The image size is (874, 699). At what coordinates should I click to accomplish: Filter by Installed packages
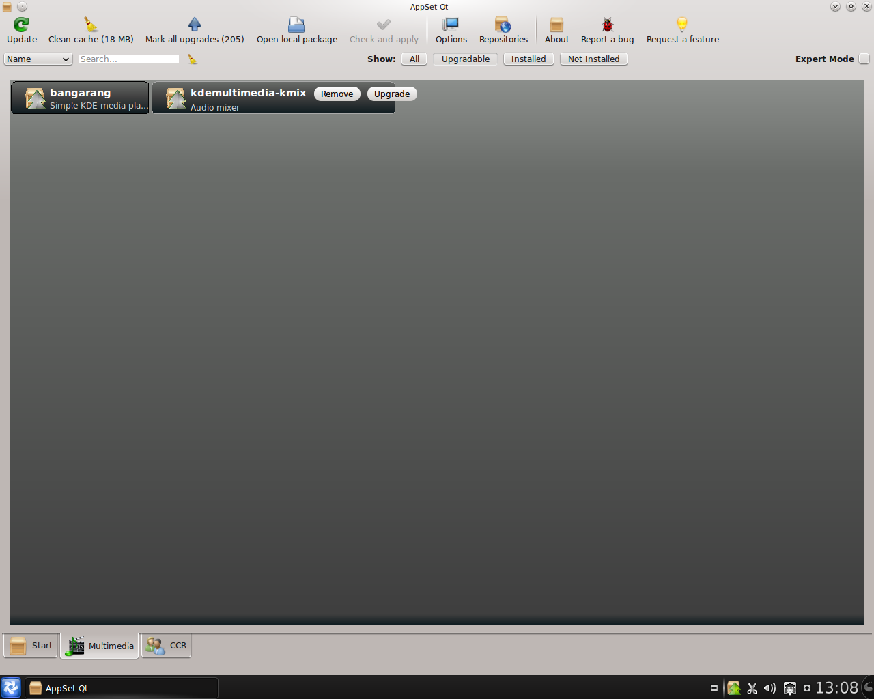pos(528,59)
